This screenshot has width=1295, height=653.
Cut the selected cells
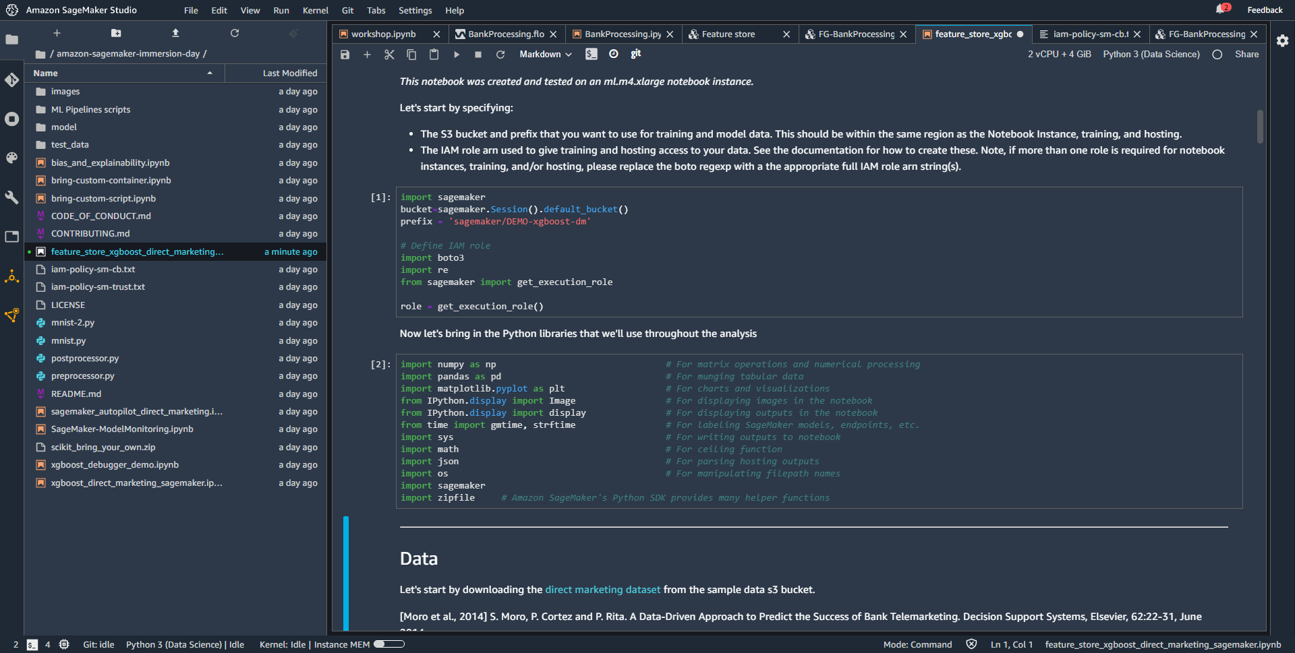(x=389, y=55)
